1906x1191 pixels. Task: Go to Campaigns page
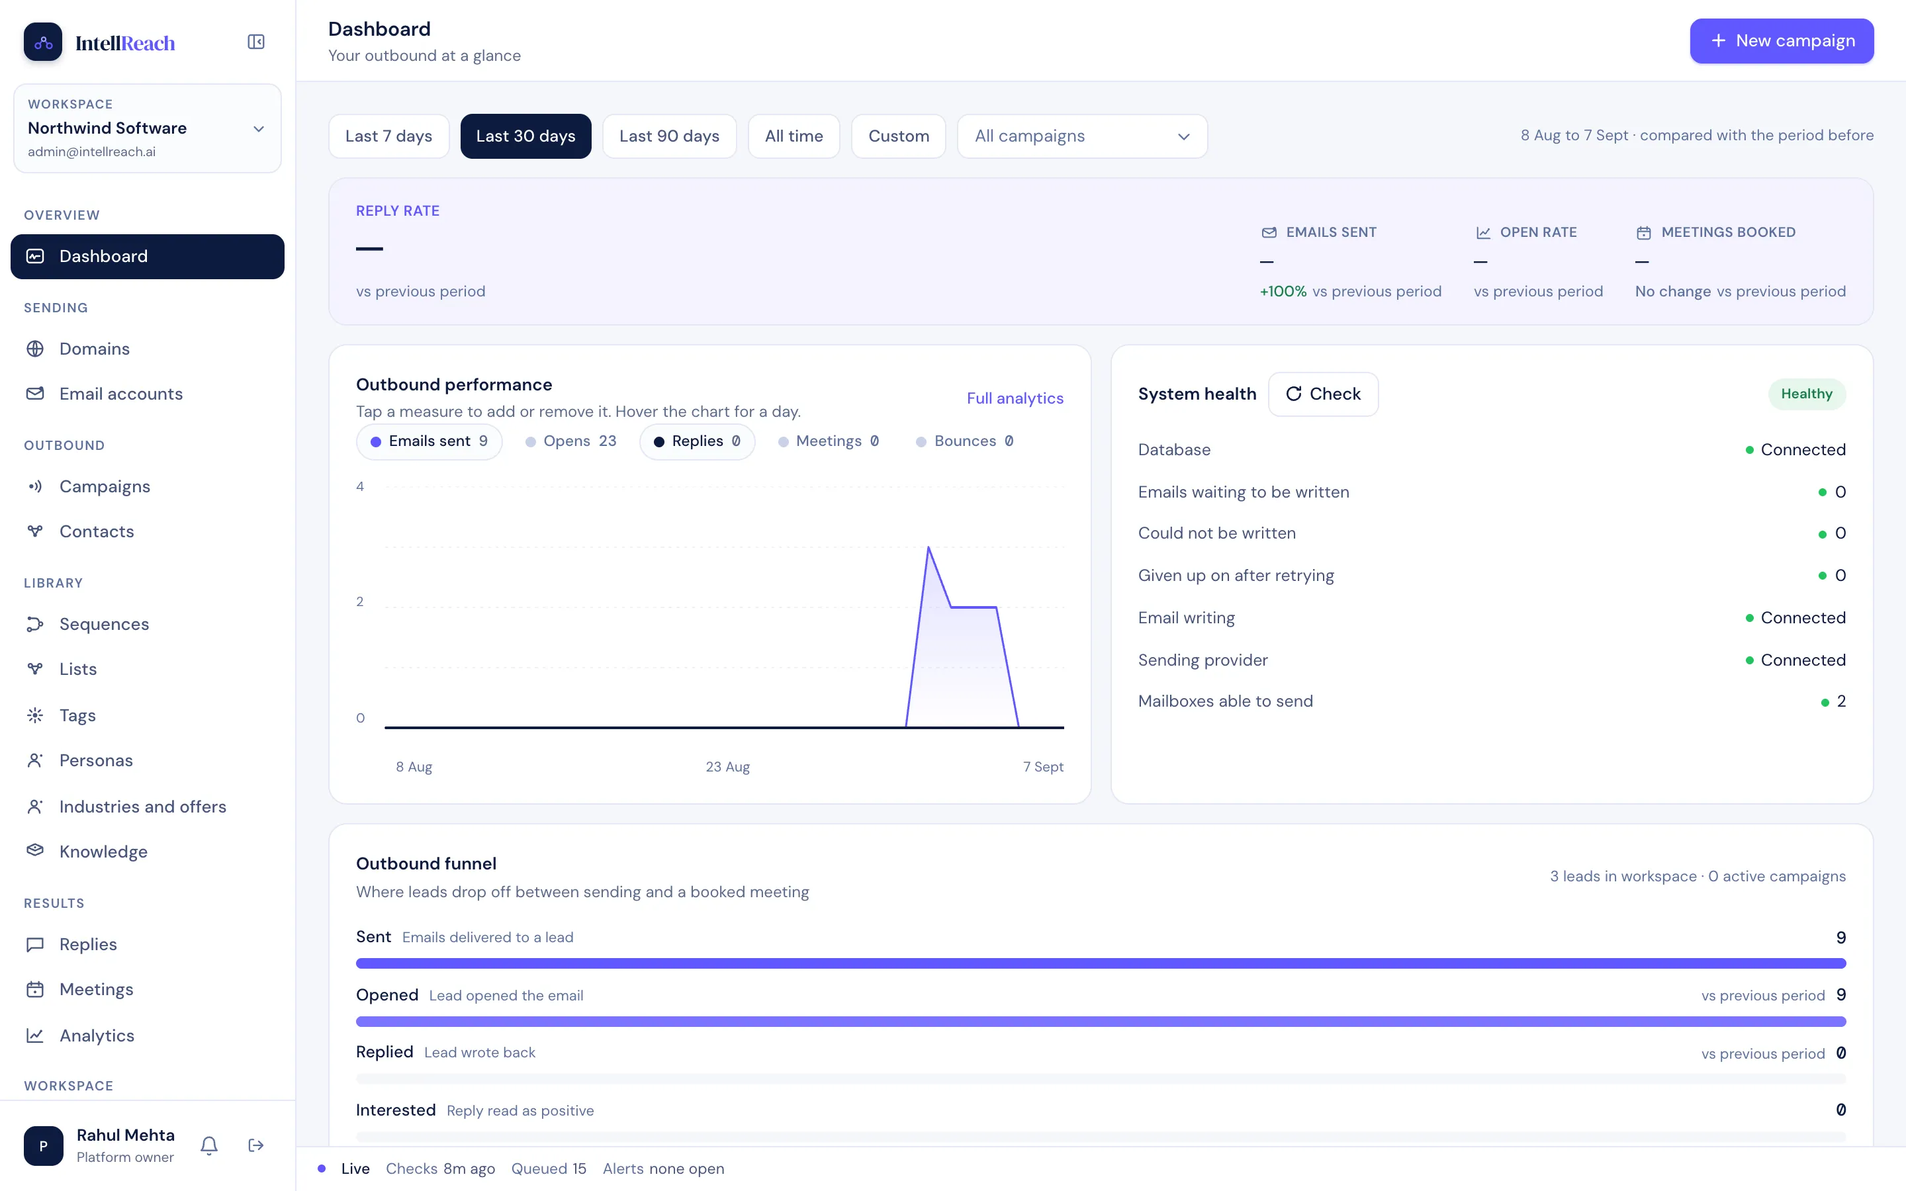[148, 486]
